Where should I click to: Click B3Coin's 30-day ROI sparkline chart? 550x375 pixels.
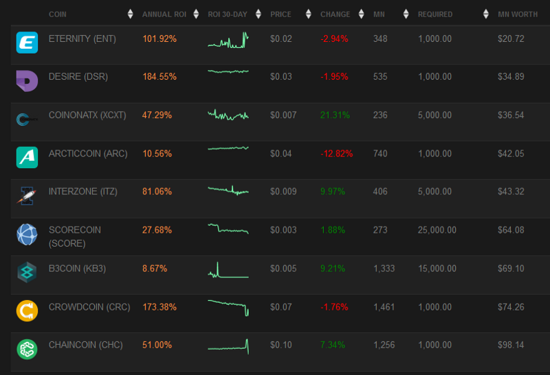228,271
